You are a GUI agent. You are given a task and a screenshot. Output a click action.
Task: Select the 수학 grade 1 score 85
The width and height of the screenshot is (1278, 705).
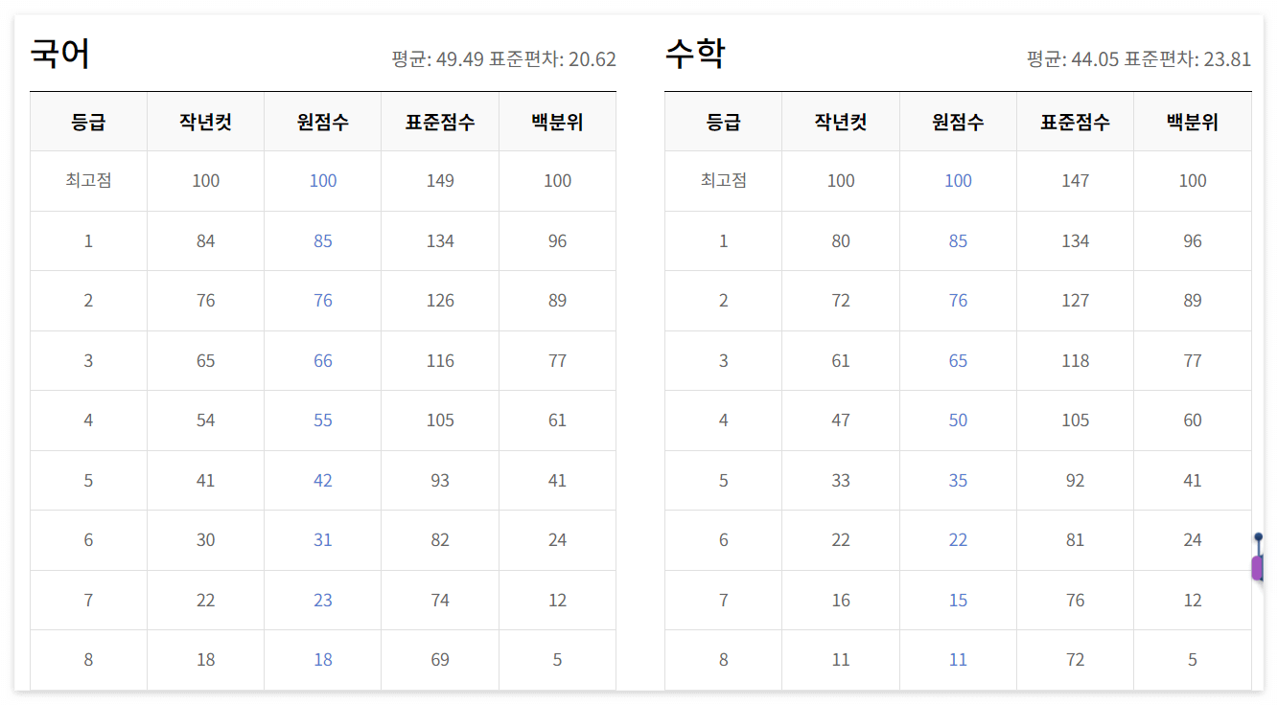pyautogui.click(x=957, y=240)
